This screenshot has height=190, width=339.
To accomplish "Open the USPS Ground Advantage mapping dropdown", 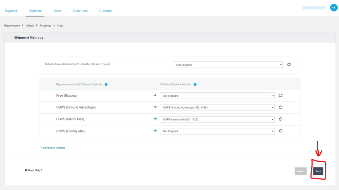I will (x=217, y=108).
